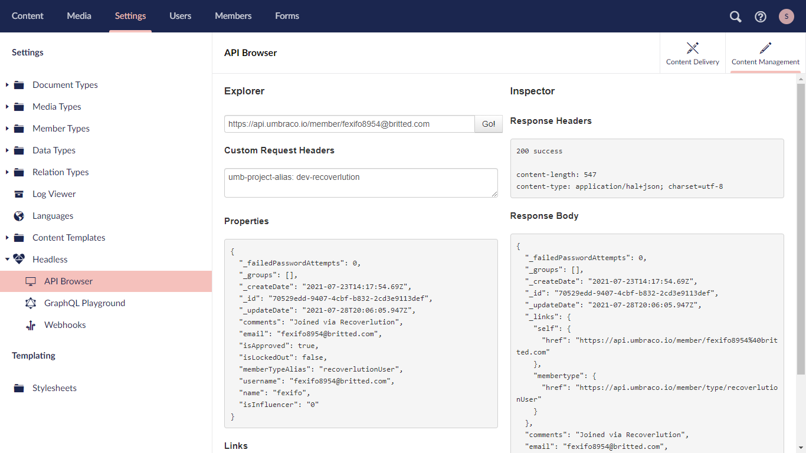
Task: Click the Languages globe icon
Action: (19, 216)
